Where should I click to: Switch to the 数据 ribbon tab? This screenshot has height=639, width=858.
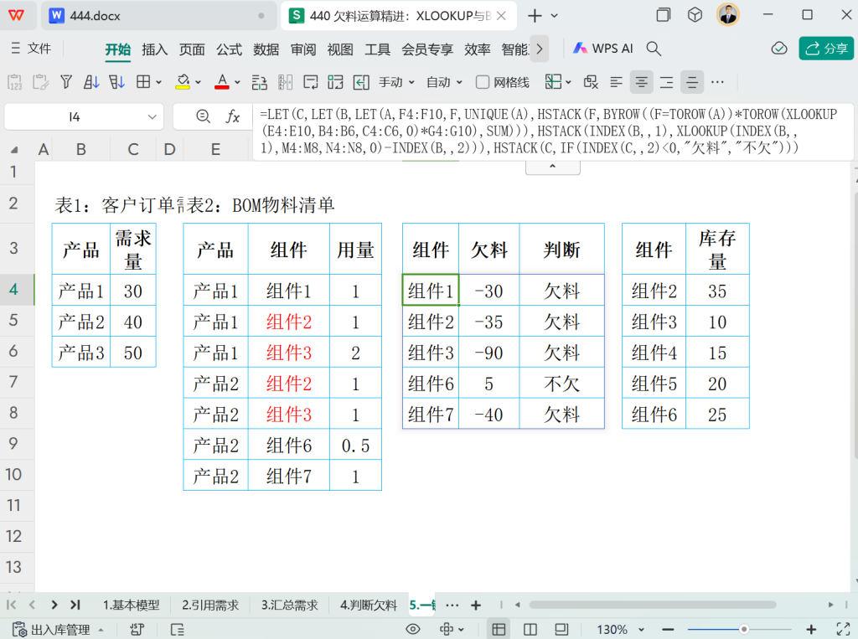point(266,49)
